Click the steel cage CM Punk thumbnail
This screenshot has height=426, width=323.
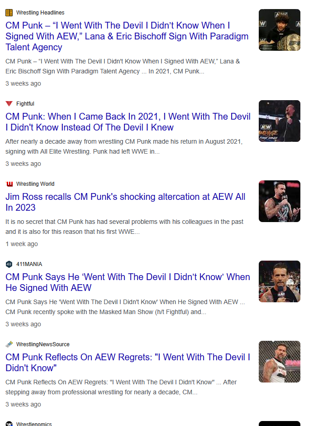click(x=279, y=361)
